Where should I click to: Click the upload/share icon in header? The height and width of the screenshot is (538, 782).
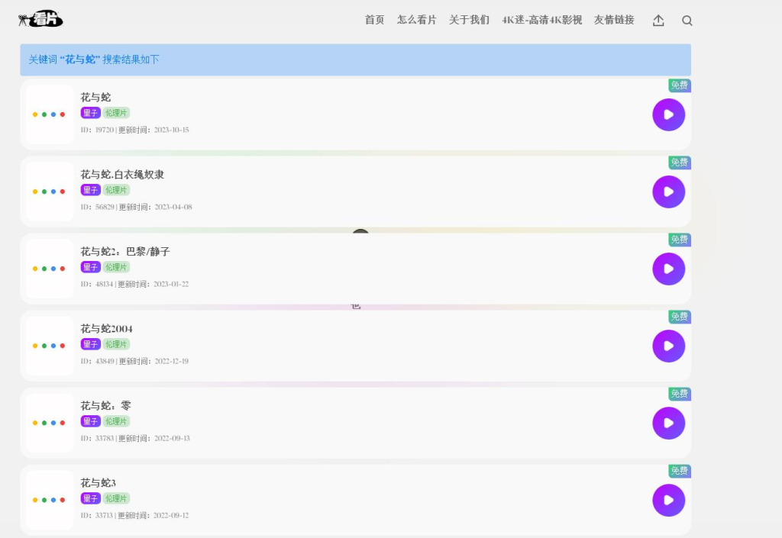[658, 21]
